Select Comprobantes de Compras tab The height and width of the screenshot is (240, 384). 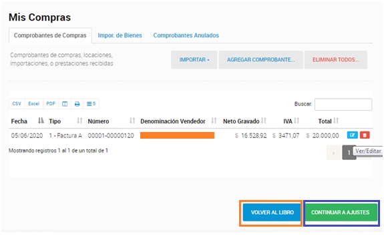pos(50,35)
